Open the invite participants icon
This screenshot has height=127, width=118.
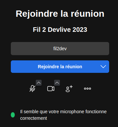[69, 89]
